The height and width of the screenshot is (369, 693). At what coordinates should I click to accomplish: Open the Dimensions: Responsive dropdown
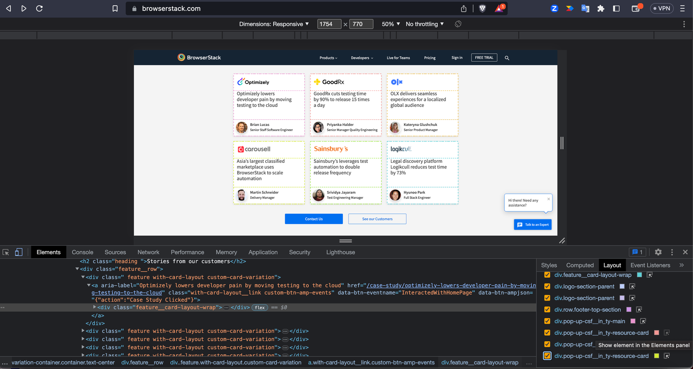[274, 24]
